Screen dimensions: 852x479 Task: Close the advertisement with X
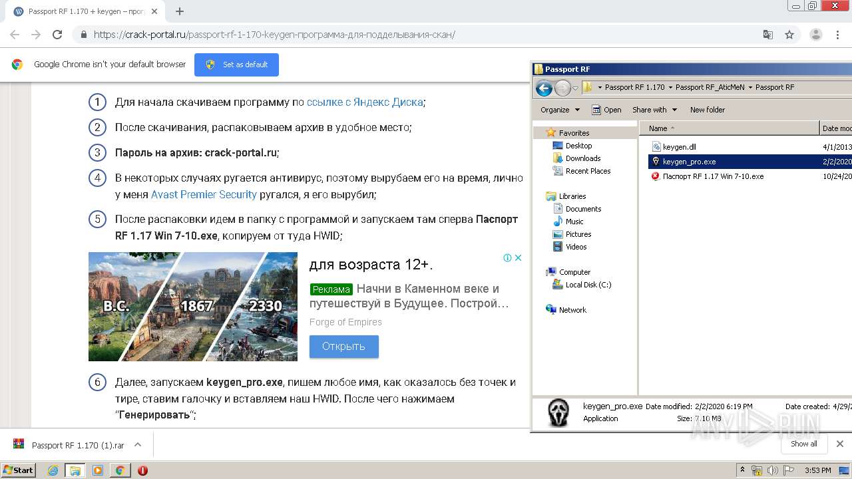click(x=518, y=257)
